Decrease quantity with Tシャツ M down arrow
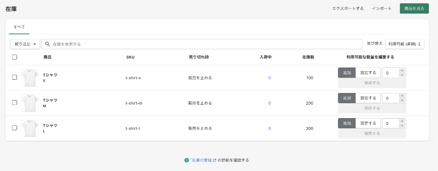 tap(402, 100)
